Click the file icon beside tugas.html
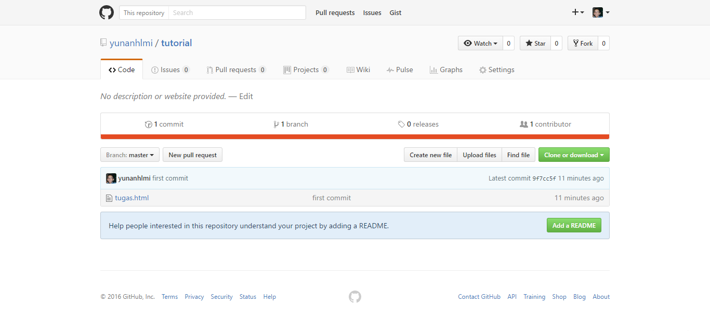Viewport: 710px width, 331px height. 109,198
